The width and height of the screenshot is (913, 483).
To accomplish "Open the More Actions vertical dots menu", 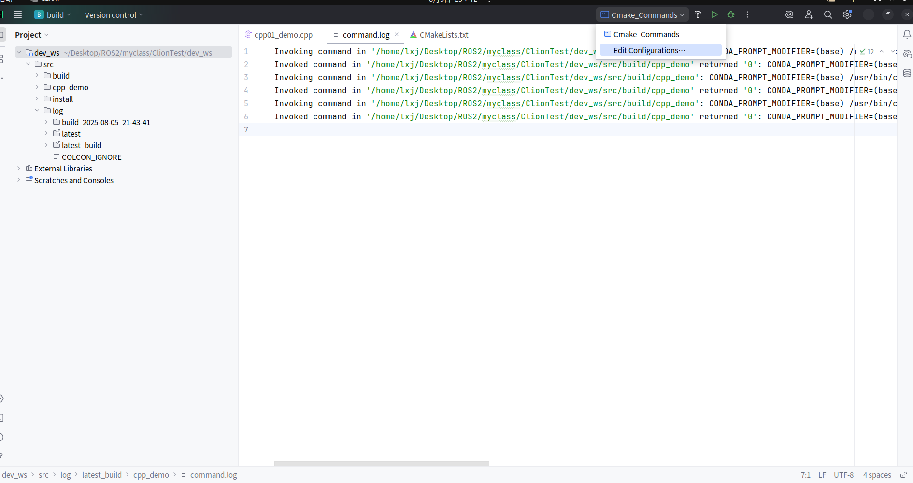I will tap(747, 15).
